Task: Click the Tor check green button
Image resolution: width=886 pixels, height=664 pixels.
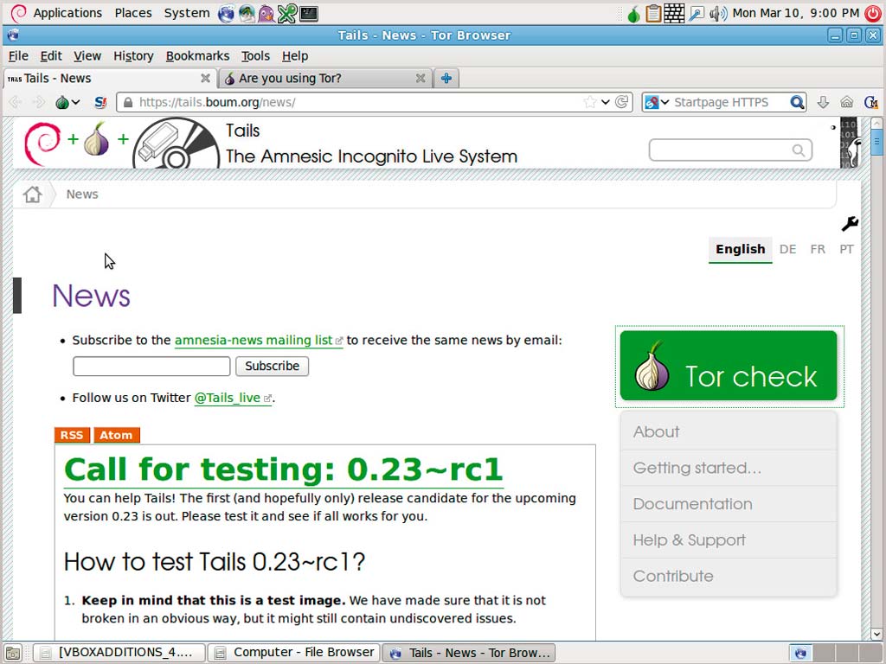Action: (x=729, y=366)
